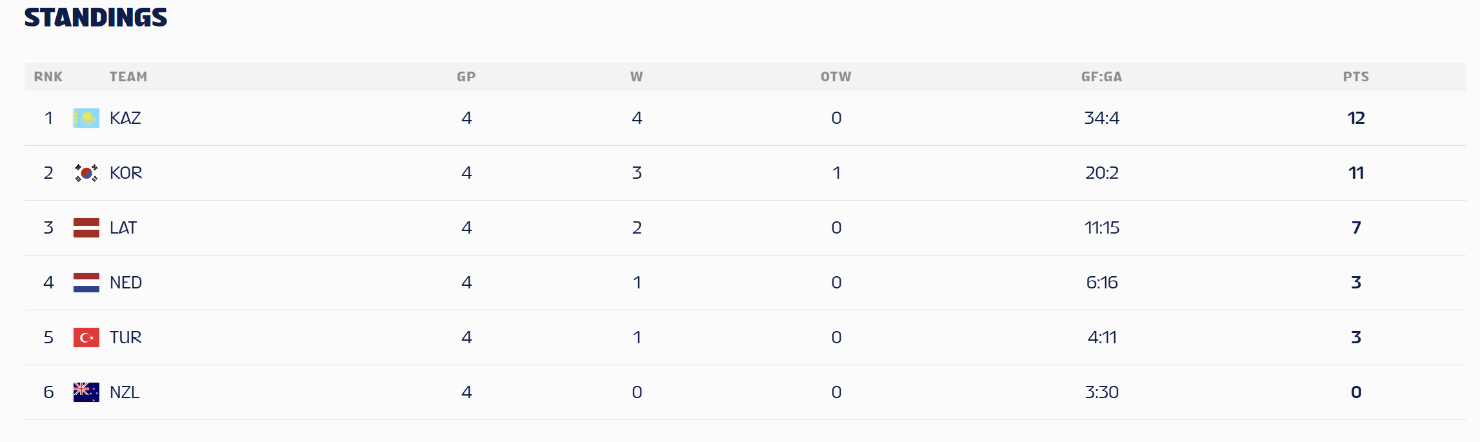Select the LAT team name
The width and height of the screenshot is (1480, 442).
tap(123, 228)
